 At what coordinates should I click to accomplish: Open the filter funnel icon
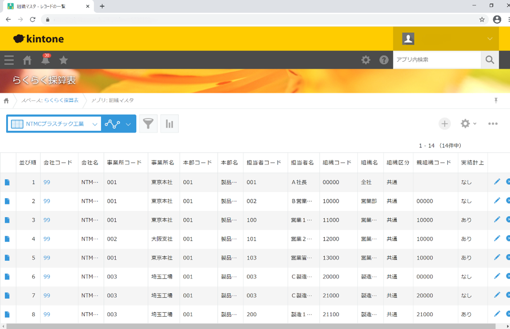coord(148,124)
